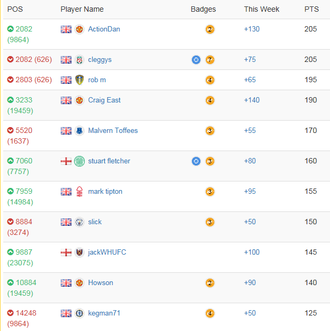Open slick's player profile
This screenshot has width=330, height=331.
tap(95, 222)
